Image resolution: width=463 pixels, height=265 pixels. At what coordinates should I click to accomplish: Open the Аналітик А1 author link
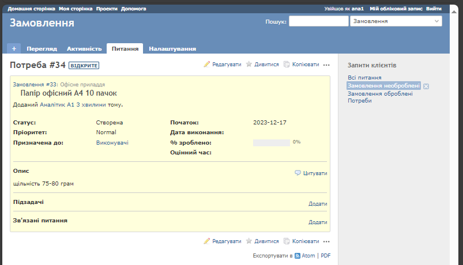point(57,105)
